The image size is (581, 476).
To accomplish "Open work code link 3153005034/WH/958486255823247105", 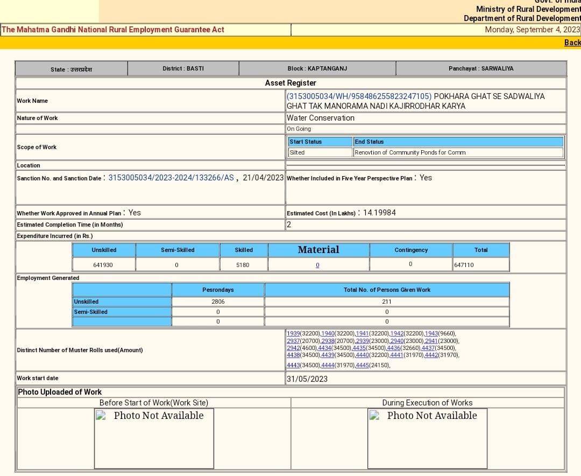I will point(359,96).
